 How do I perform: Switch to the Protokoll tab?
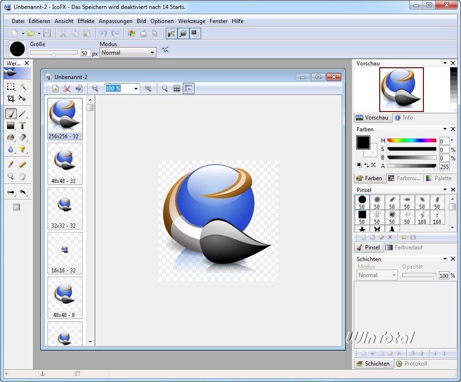(x=412, y=364)
